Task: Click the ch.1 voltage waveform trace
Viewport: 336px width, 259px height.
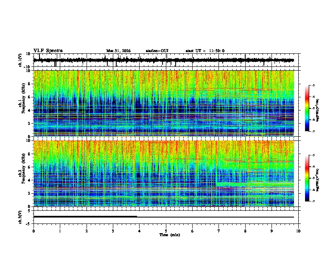Action: point(163,60)
